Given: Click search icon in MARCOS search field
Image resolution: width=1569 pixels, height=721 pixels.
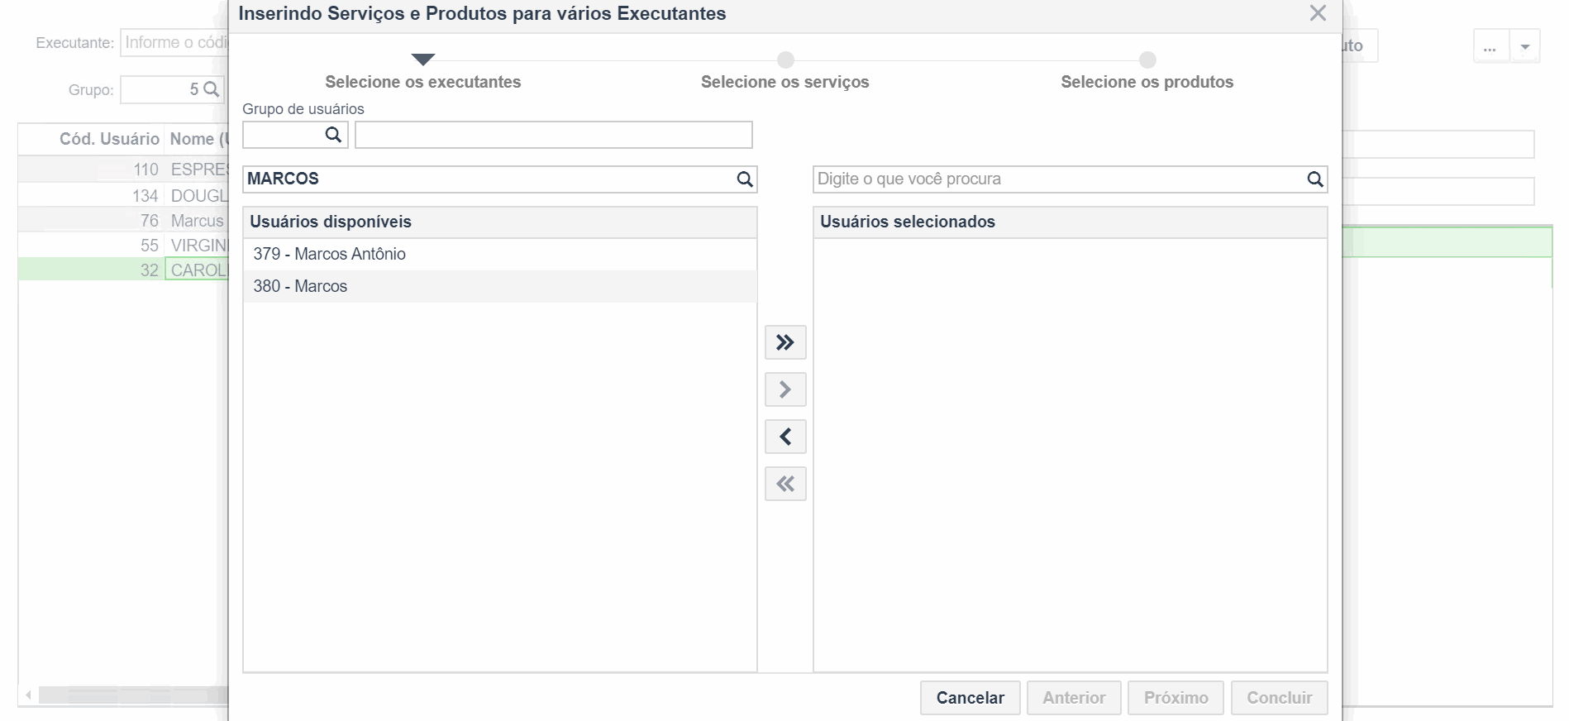Looking at the screenshot, I should coord(745,179).
